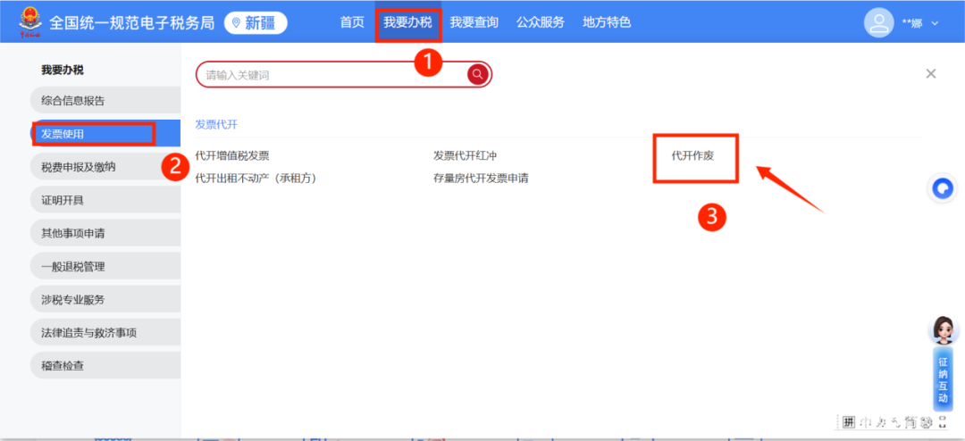Viewport: 965px width, 441px height.
Task: Click the tax bureau emblem logo
Action: (x=29, y=22)
